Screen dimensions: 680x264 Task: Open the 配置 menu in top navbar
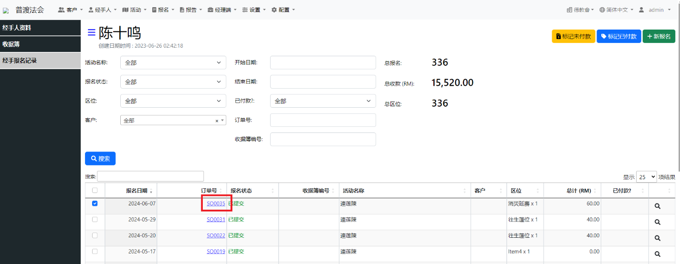[283, 10]
